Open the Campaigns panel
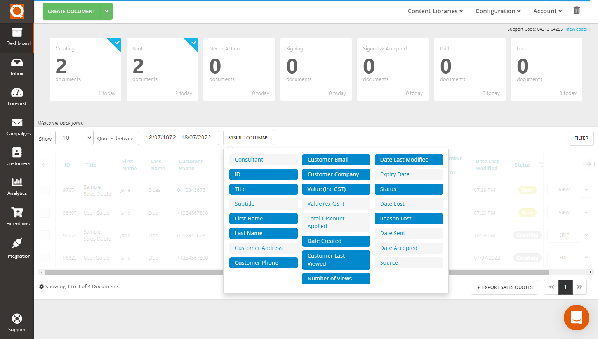Image resolution: width=598 pixels, height=339 pixels. click(17, 127)
